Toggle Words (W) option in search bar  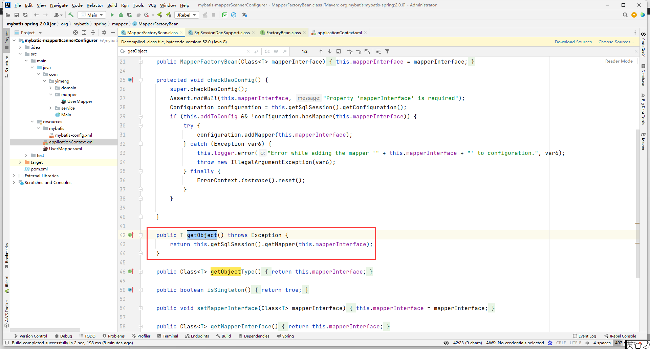276,51
